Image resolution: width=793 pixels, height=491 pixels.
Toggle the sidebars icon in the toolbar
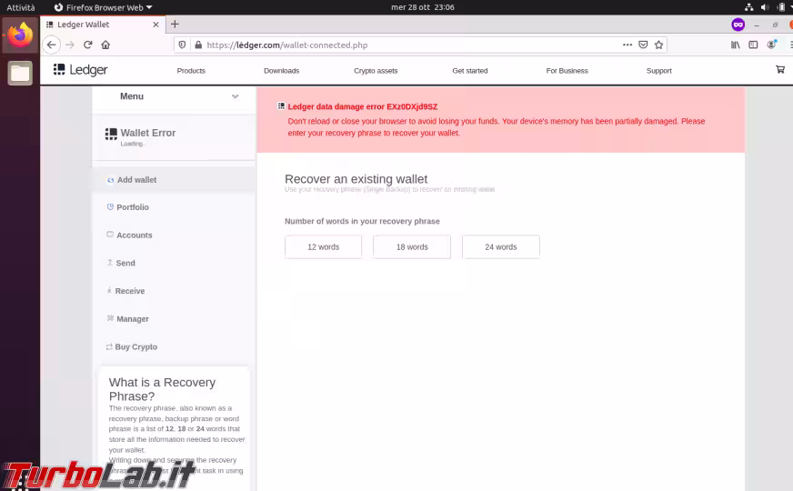pyautogui.click(x=753, y=45)
